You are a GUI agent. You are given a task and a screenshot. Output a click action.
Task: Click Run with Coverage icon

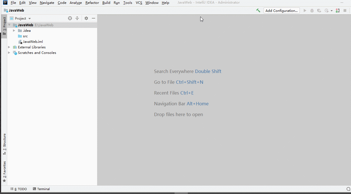coord(319,11)
